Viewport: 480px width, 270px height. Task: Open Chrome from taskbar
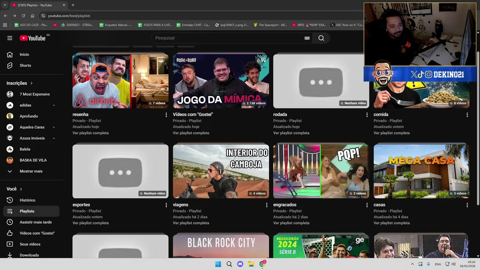click(262, 264)
